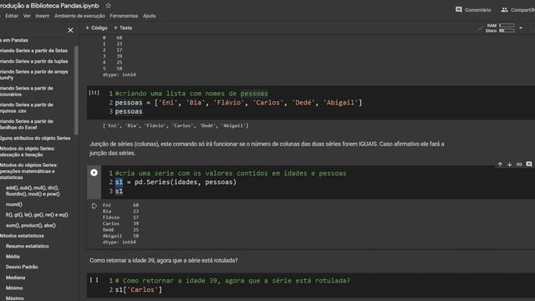Viewport: 535px width, 301px height.
Task: Click the 'Abigail 58' output row
Action: [x=120, y=236]
